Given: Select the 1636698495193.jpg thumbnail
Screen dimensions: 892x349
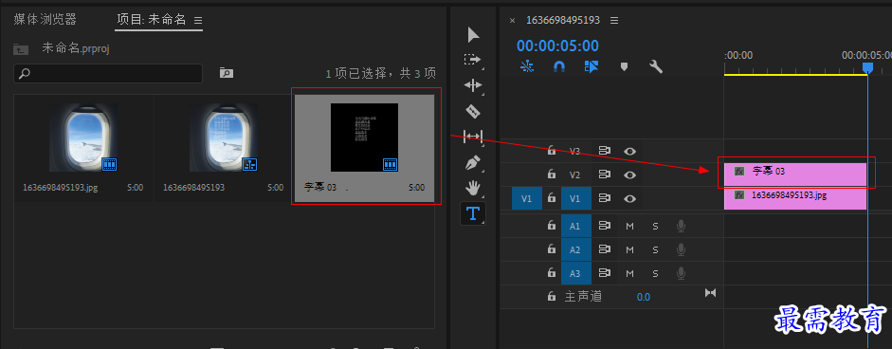Looking at the screenshot, I should click(83, 138).
